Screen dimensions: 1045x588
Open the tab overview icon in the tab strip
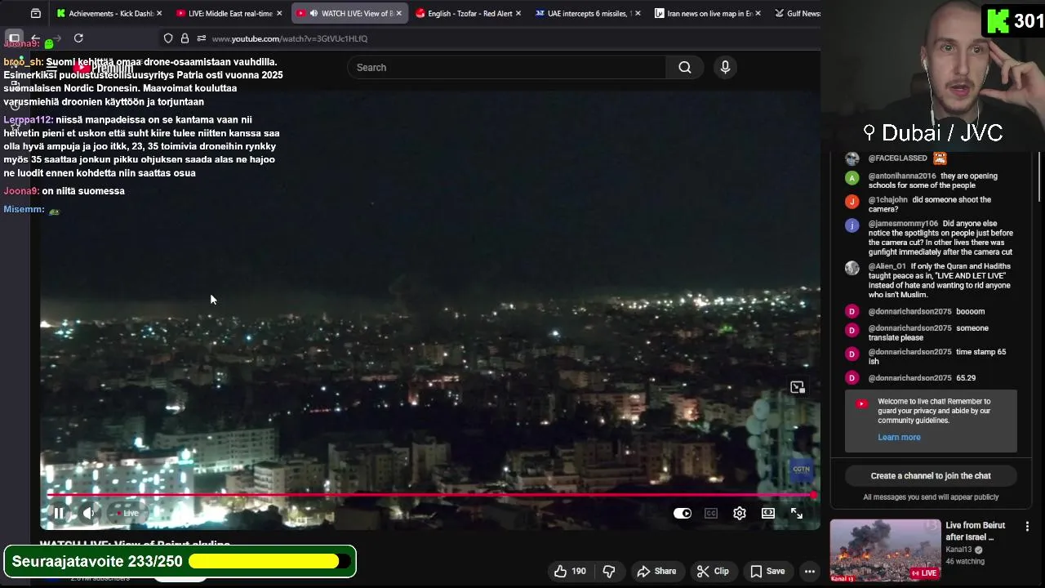36,13
